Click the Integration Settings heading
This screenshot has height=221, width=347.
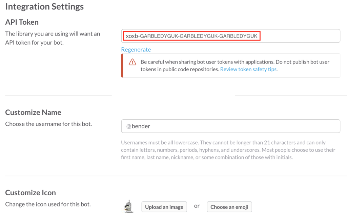pos(44,6)
